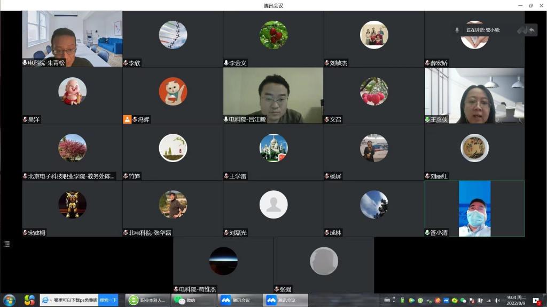
Task: Click 刘磊光's default avatar
Action: click(273, 204)
